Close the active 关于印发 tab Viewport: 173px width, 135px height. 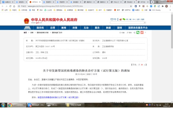click(x=40, y=2)
